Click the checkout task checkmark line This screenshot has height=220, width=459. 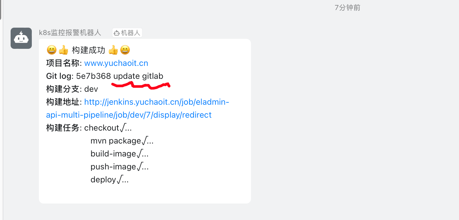(108, 128)
